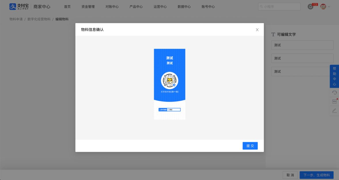Click the feedback pencil icon
Viewport: 339px width, 180px height.
334,110
